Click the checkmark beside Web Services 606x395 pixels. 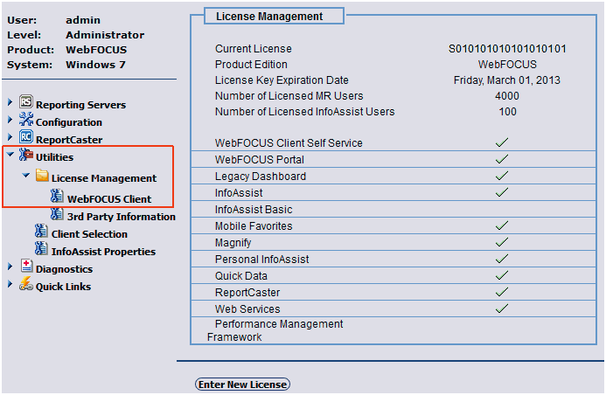(x=502, y=308)
